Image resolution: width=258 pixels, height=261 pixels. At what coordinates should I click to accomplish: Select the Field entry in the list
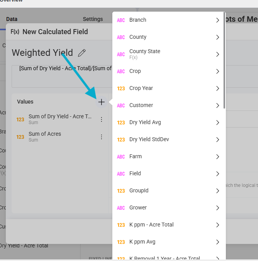pos(135,173)
